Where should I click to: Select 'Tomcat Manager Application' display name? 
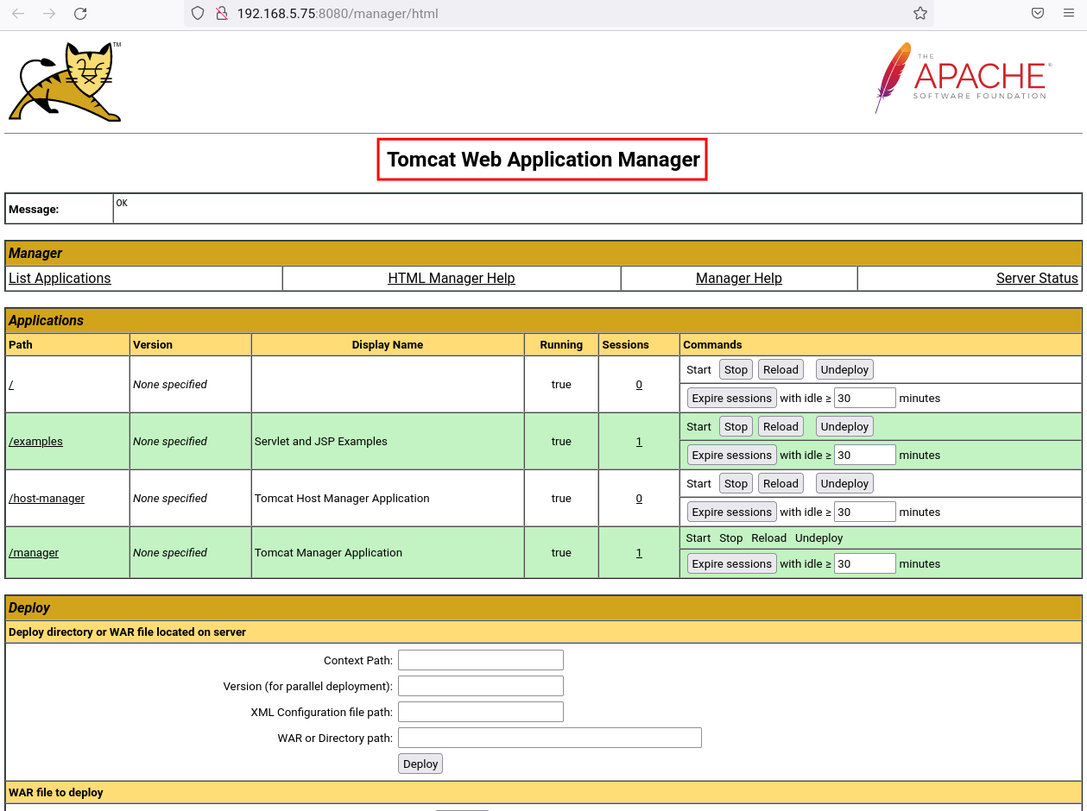pos(328,553)
